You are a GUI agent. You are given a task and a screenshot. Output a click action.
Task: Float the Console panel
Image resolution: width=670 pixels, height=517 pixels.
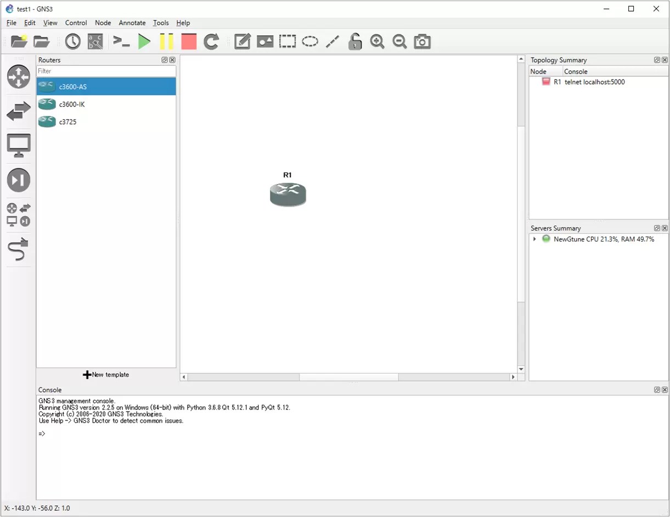coord(657,390)
